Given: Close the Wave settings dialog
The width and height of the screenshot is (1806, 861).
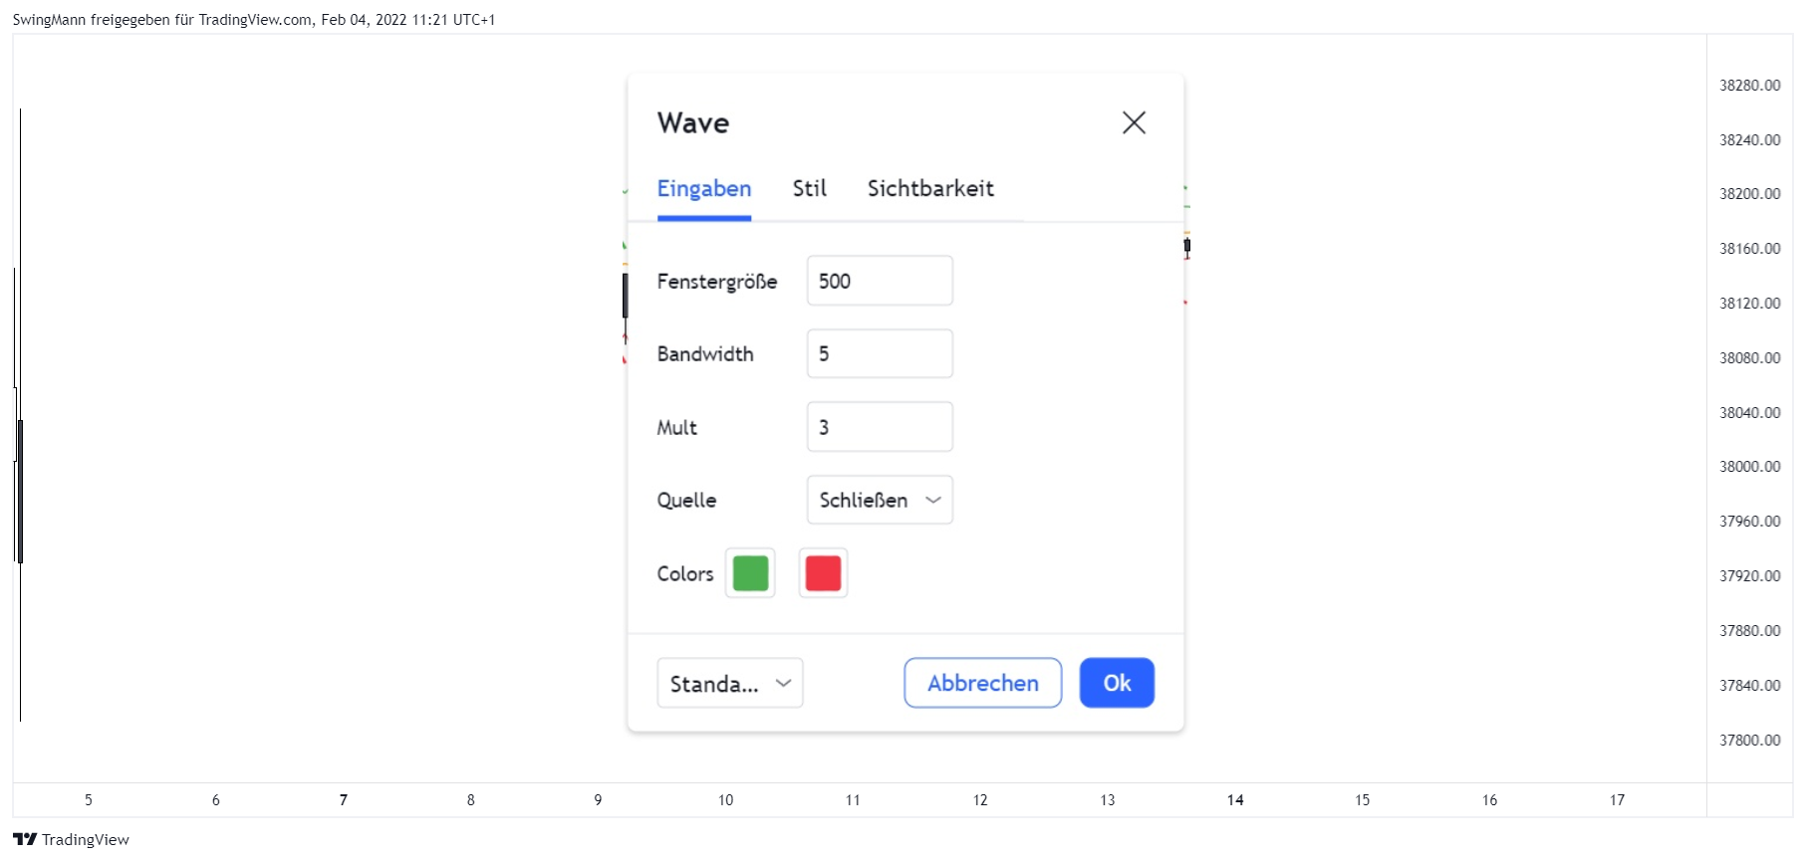Looking at the screenshot, I should (1134, 122).
